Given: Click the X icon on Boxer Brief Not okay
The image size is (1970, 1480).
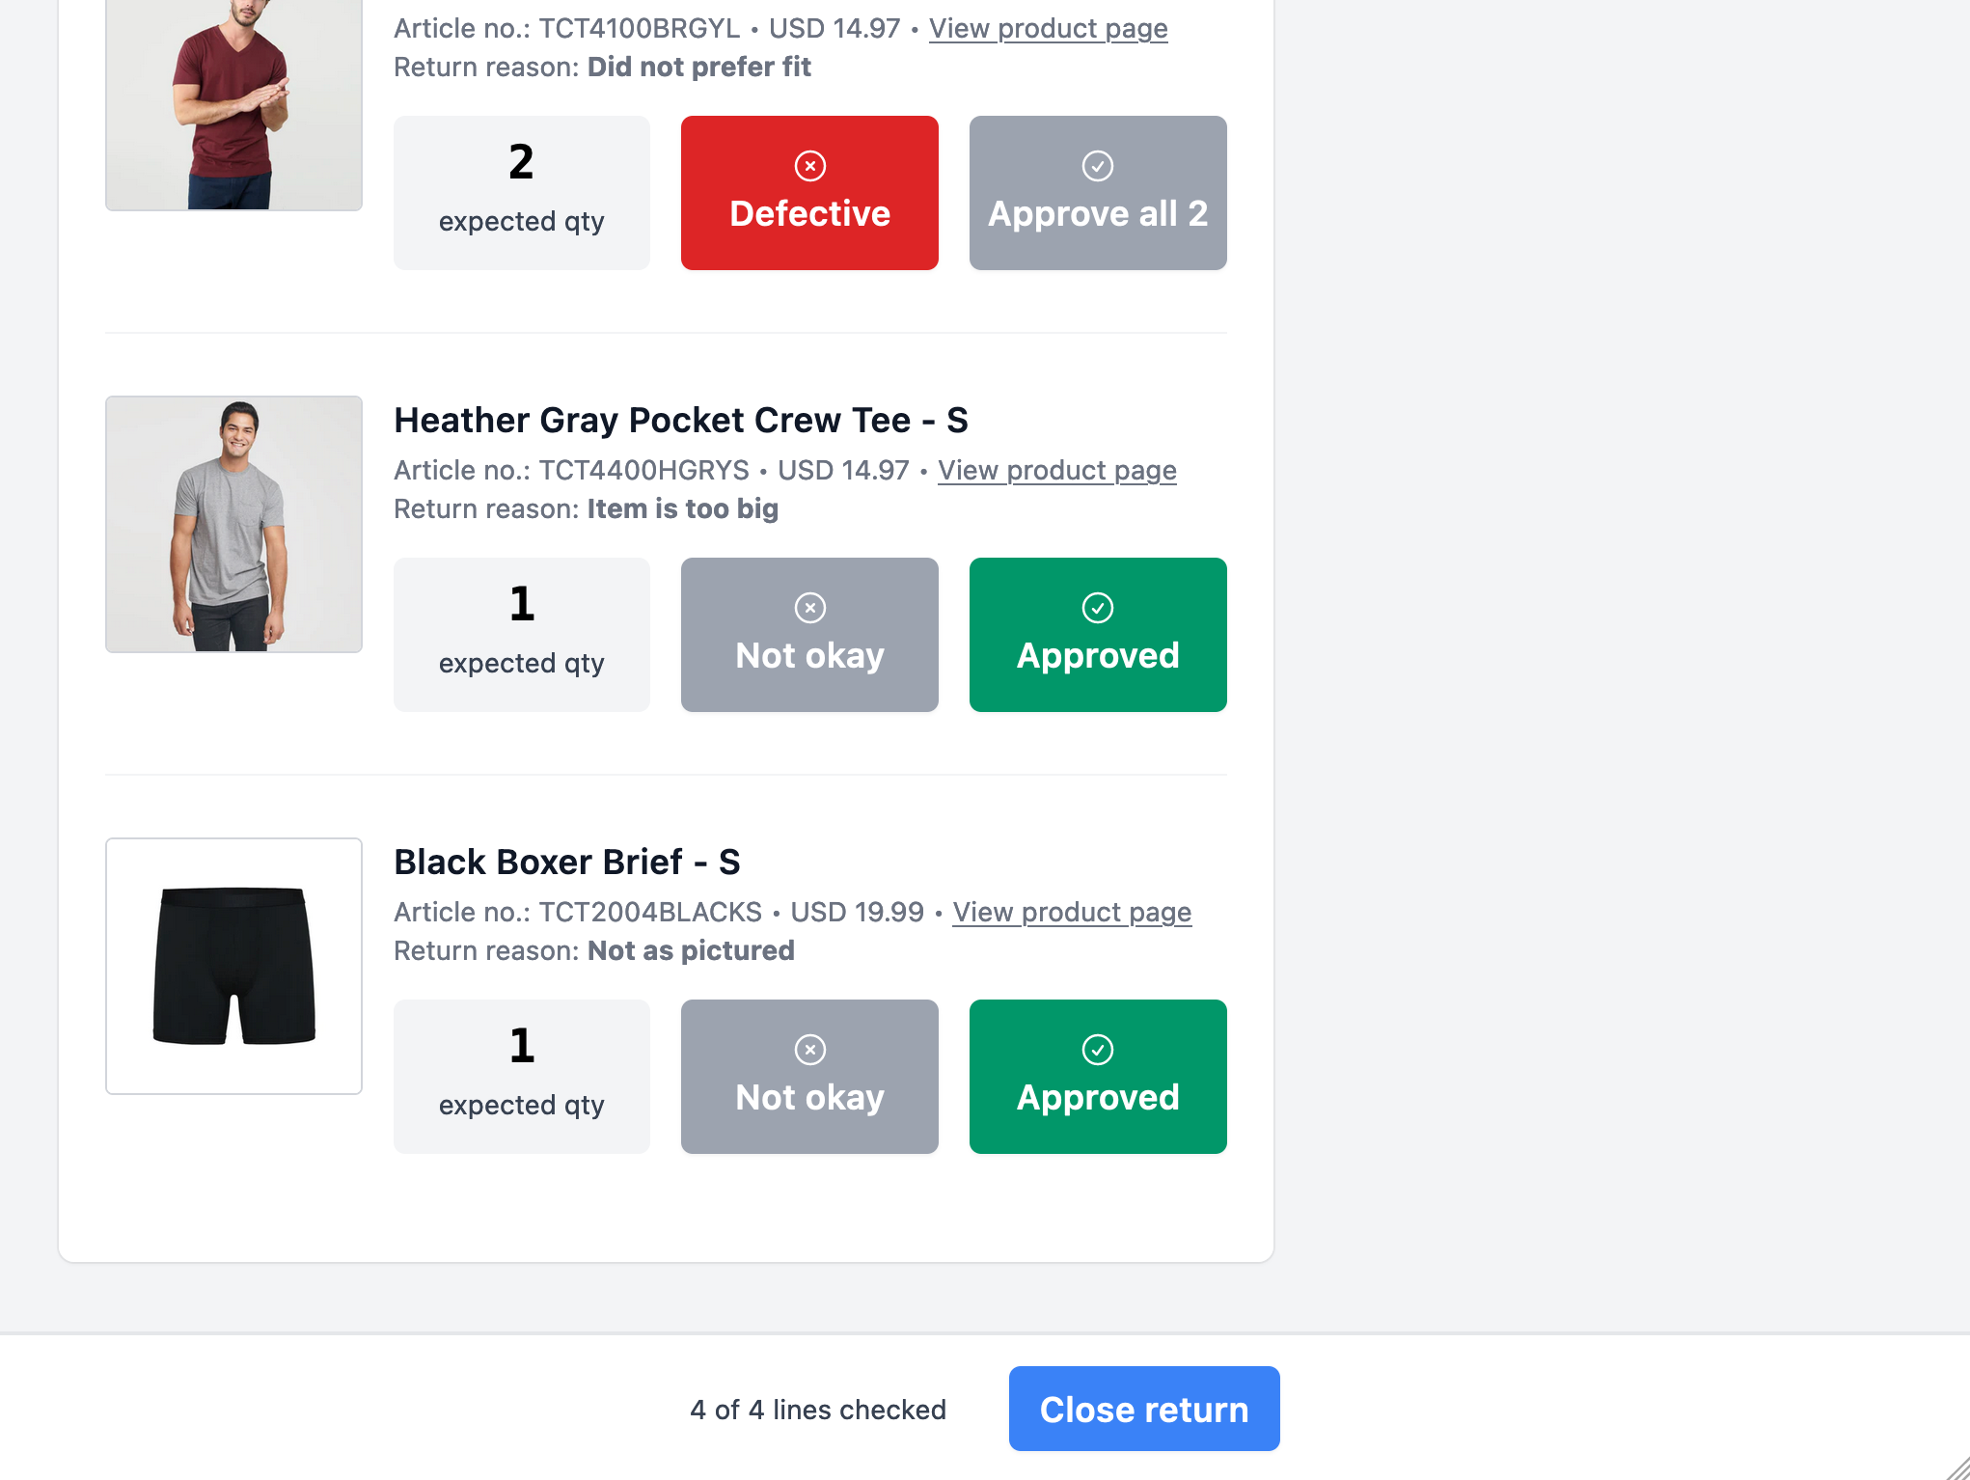Looking at the screenshot, I should [809, 1050].
